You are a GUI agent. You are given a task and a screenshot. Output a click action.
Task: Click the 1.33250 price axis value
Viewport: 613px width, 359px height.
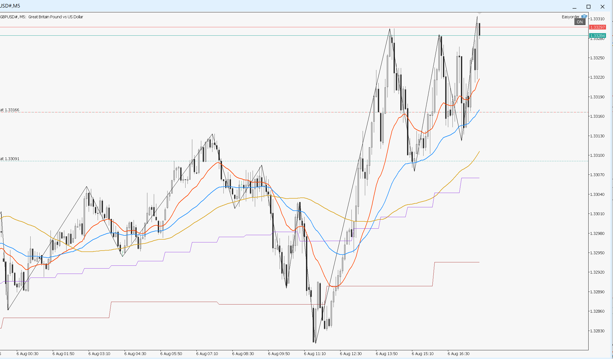point(597,58)
